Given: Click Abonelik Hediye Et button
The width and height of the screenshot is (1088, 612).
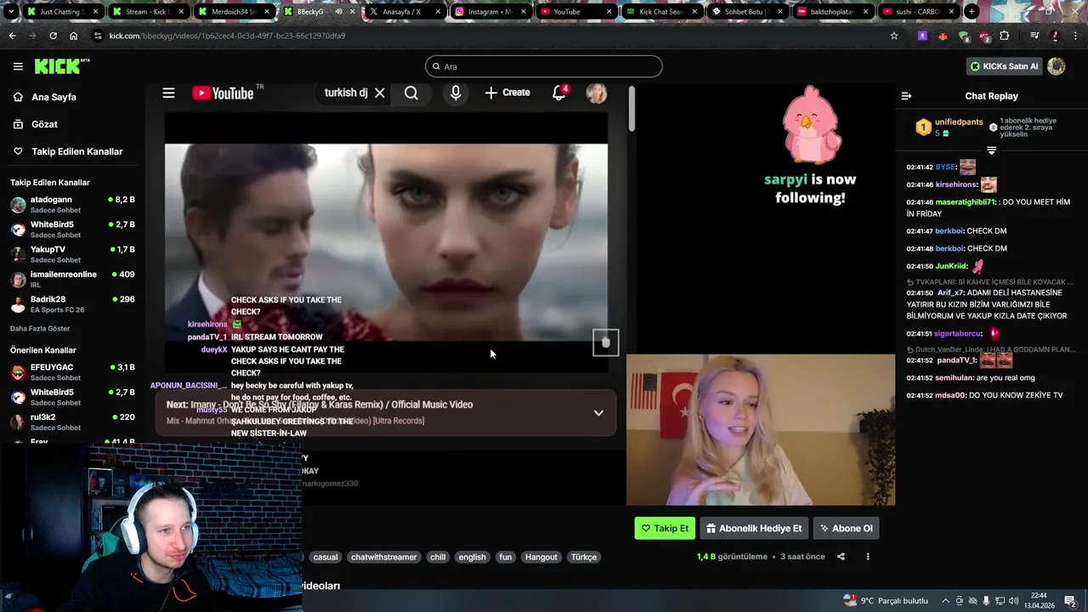Looking at the screenshot, I should (x=754, y=528).
